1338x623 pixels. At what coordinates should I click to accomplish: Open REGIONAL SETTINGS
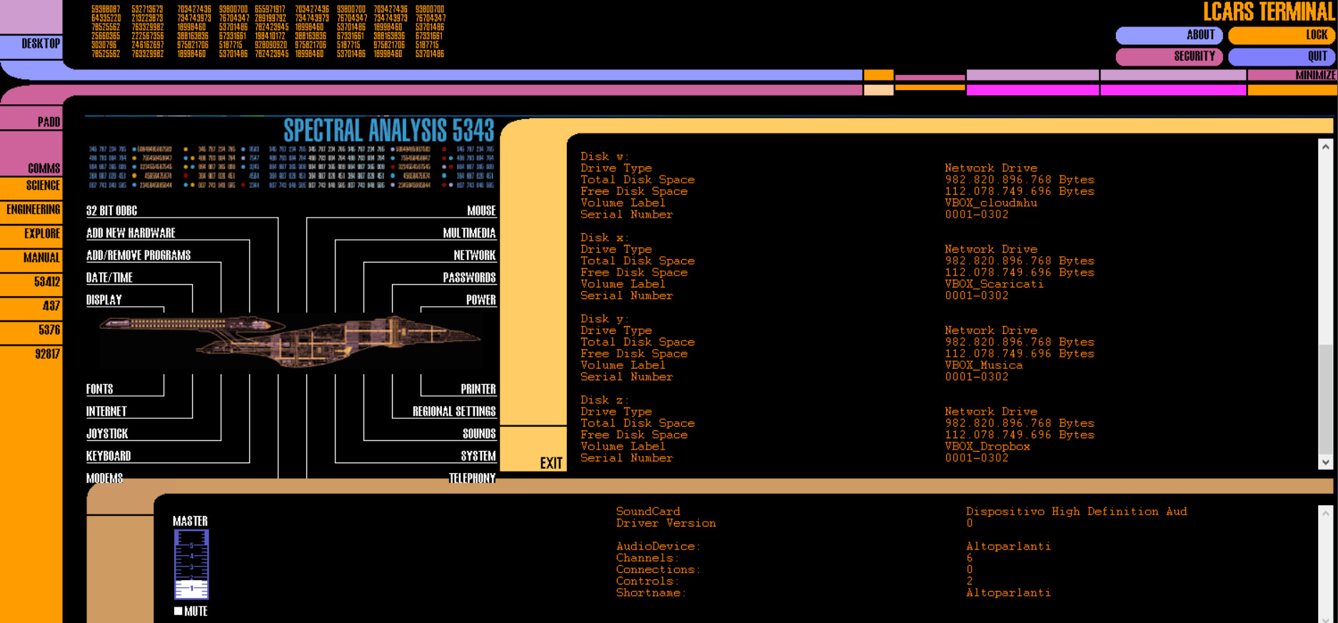[454, 411]
